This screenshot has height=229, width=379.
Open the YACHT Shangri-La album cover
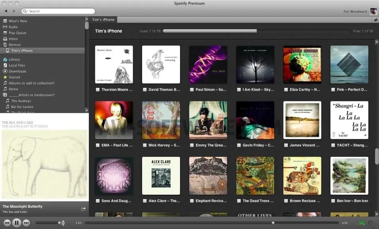coord(349,120)
